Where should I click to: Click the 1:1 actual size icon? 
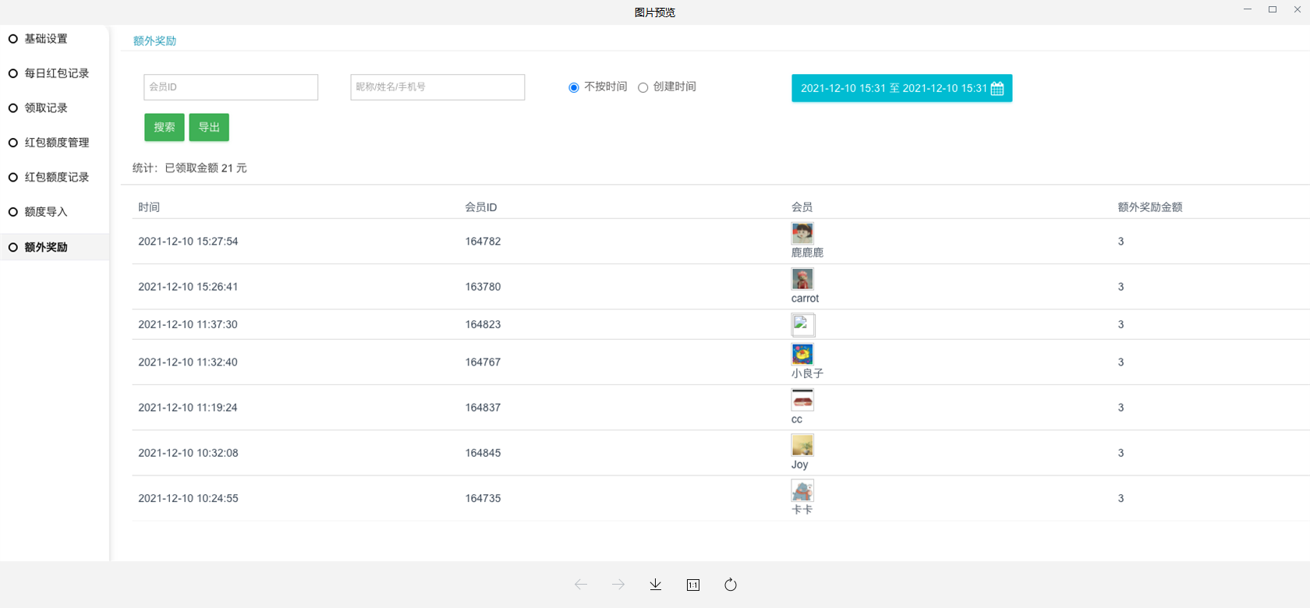pyautogui.click(x=692, y=585)
